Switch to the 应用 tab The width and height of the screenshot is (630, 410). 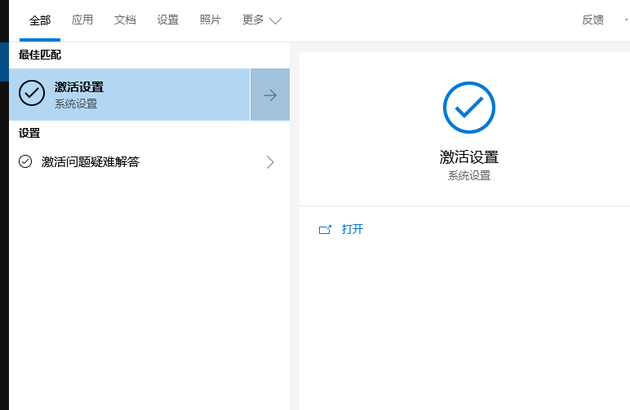82,20
